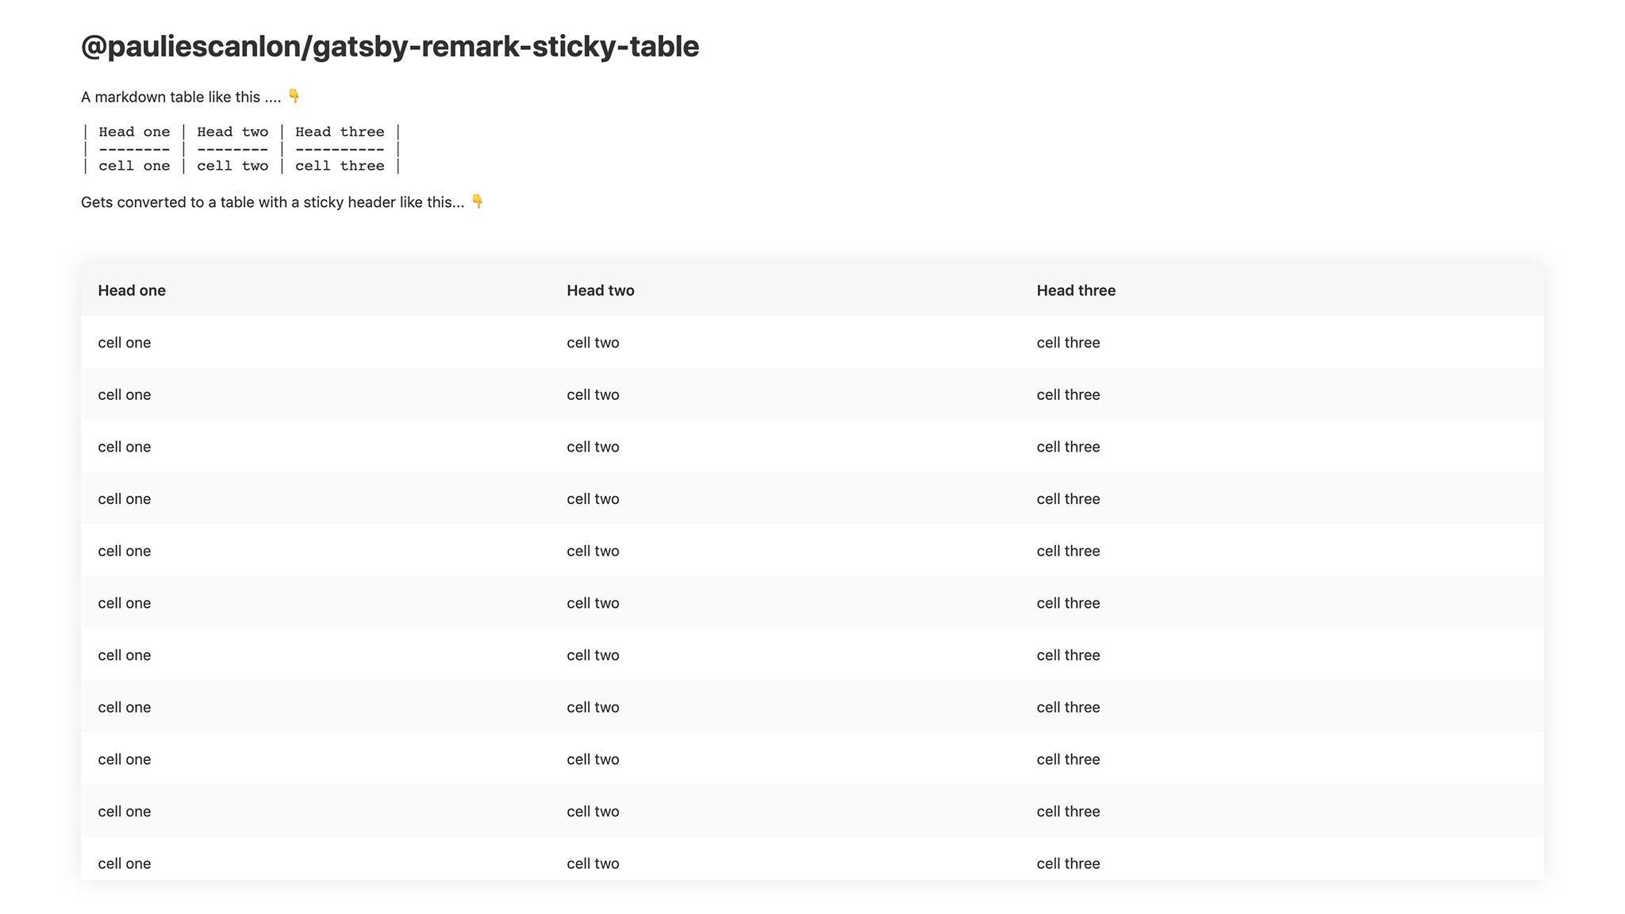The image size is (1625, 914).
Task: Click the bold 'Head two' sticky table header
Action: tap(601, 290)
